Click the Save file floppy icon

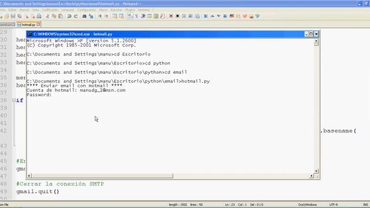pos(13,16)
